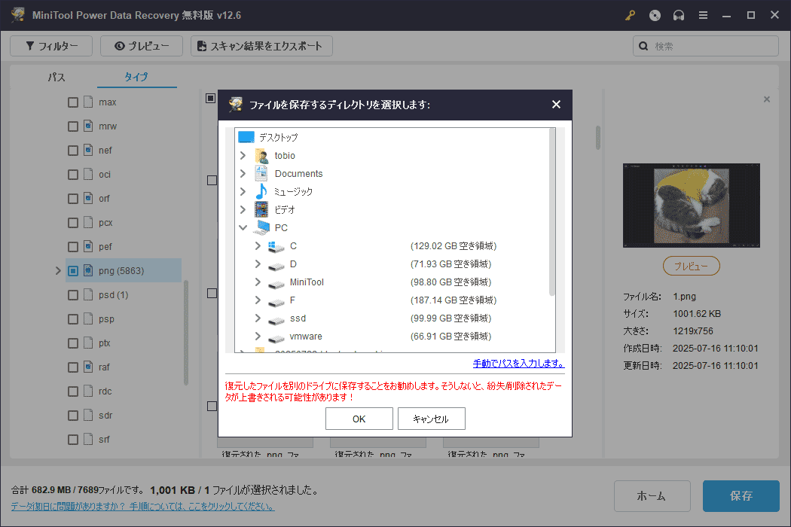Expand the MiniTool drive node

tap(258, 282)
